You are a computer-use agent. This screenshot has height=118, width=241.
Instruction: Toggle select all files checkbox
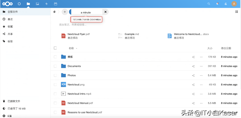coord(55,48)
